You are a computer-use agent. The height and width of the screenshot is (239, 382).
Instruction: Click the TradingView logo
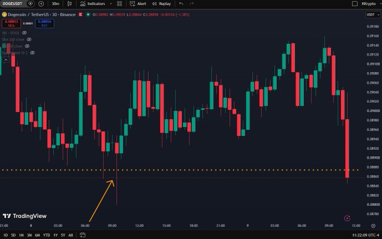pos(25,216)
